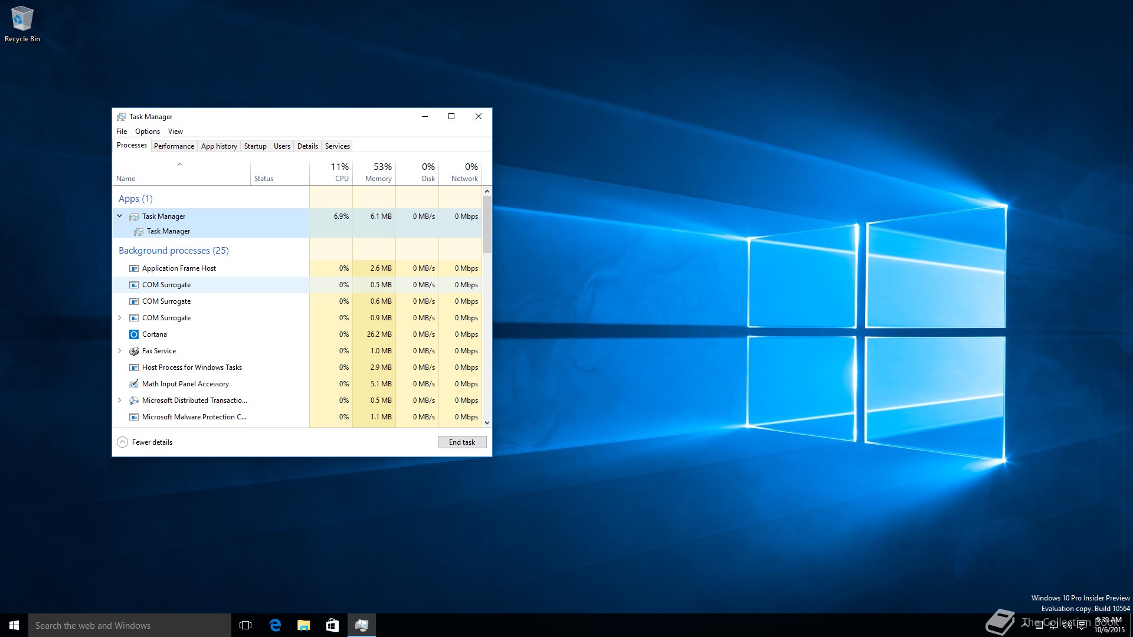The height and width of the screenshot is (637, 1133).
Task: Switch to the Details tab
Action: (307, 146)
